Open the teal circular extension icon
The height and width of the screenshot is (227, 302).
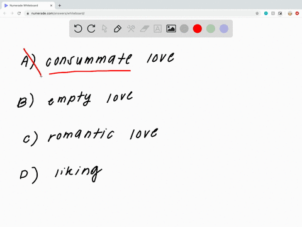(266, 13)
